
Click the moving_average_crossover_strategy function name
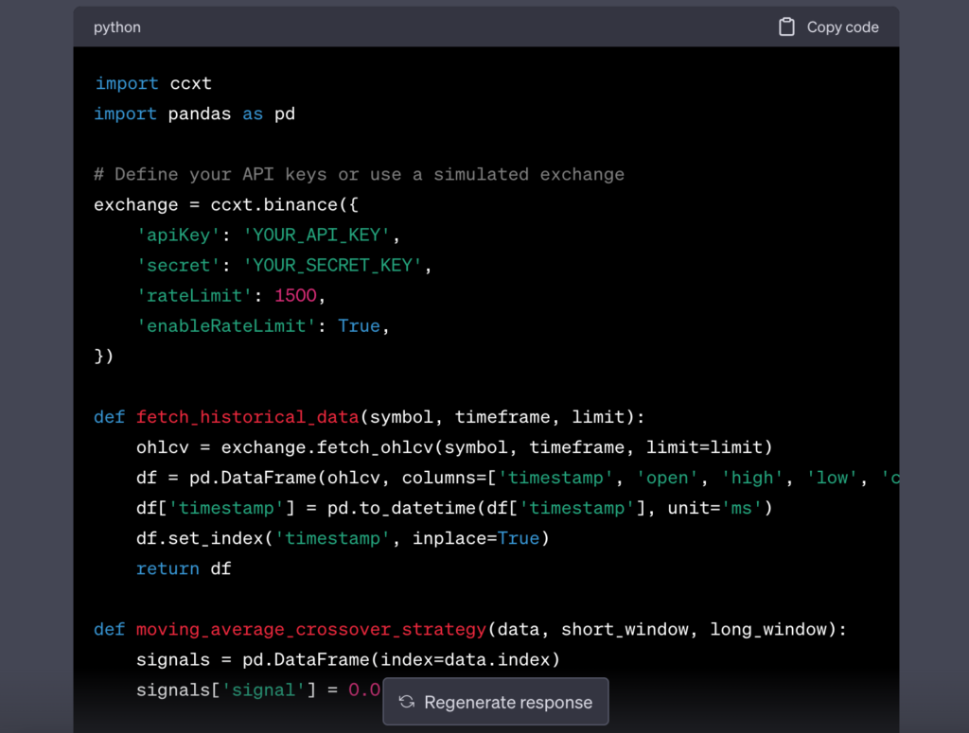tap(311, 629)
